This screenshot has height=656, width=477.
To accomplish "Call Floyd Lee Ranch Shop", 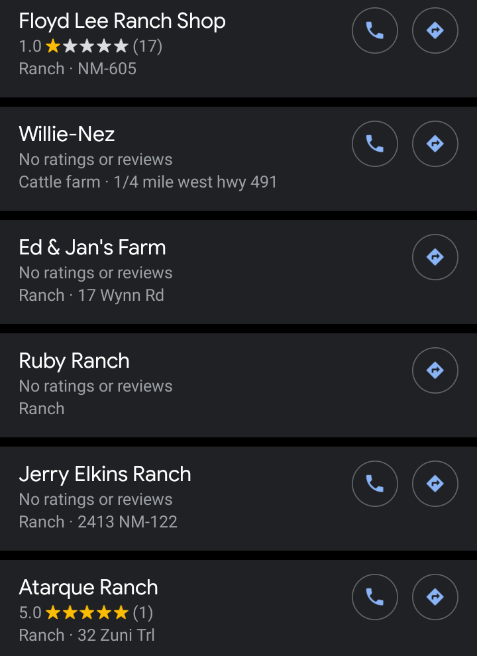I will click(x=375, y=30).
